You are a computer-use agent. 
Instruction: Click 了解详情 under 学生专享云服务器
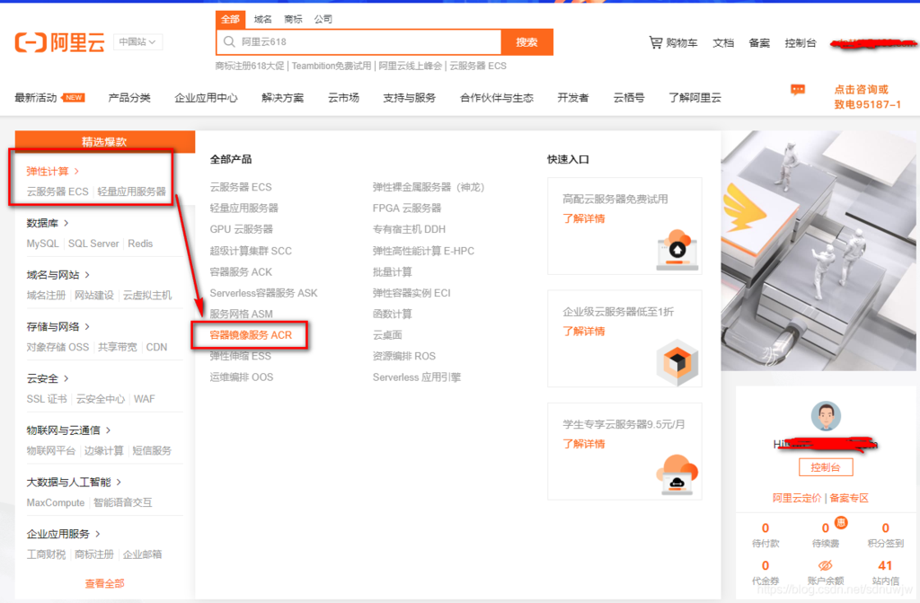tap(583, 445)
